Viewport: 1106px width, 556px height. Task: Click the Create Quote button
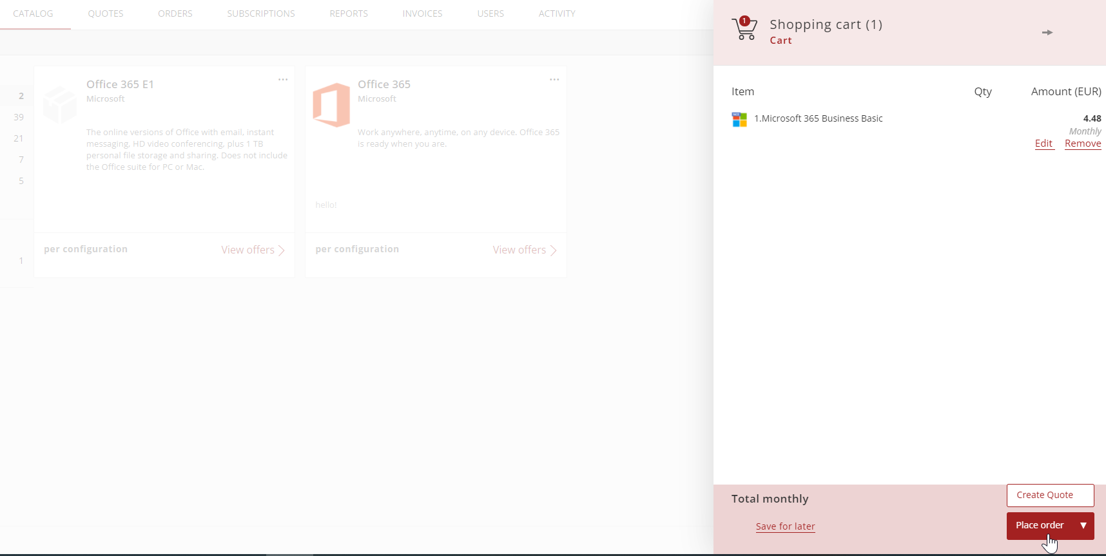click(1051, 496)
